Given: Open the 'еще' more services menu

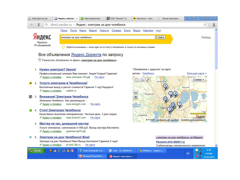Looking at the screenshot, I should click(158, 30).
